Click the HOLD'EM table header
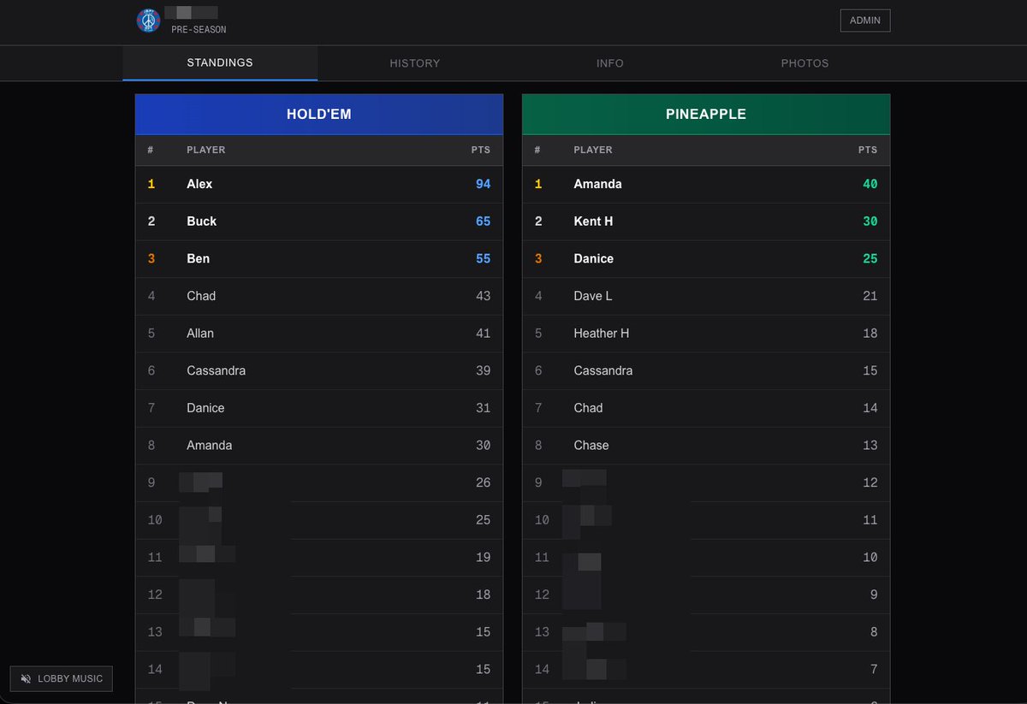The width and height of the screenshot is (1027, 704). [319, 114]
